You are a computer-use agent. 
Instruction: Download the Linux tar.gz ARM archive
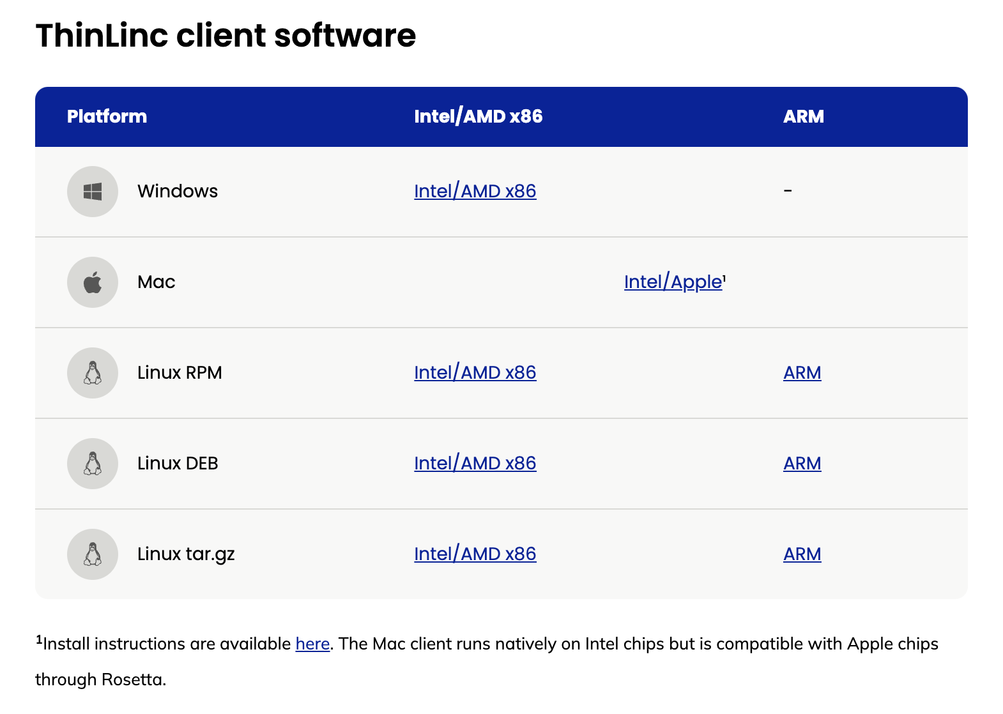[802, 554]
